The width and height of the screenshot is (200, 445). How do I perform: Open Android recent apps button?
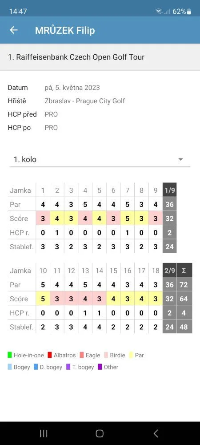[x=44, y=433]
